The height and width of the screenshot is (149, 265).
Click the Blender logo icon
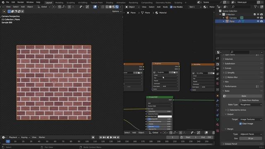[3, 2]
